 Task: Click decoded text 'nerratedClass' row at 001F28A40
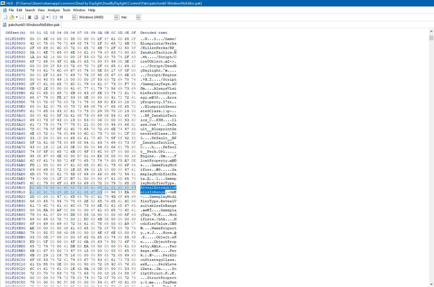click(x=158, y=134)
